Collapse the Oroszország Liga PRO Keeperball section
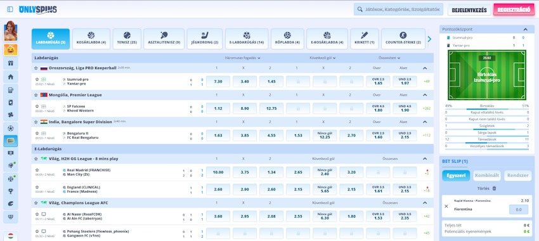 point(425,68)
